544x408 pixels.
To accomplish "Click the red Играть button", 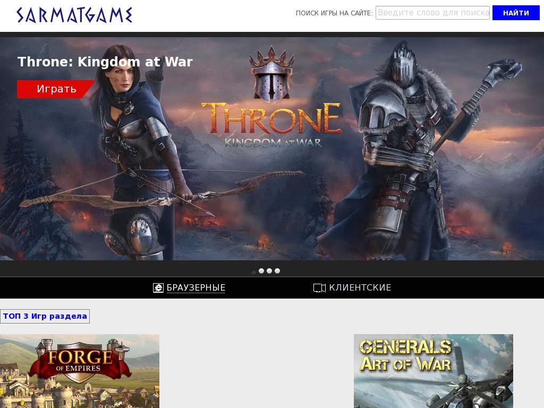I will click(x=55, y=89).
